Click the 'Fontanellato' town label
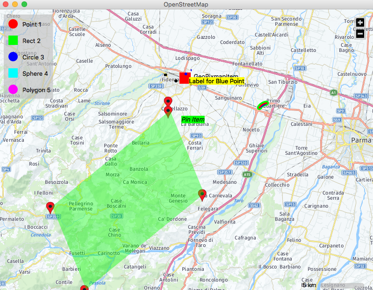 tap(247, 64)
